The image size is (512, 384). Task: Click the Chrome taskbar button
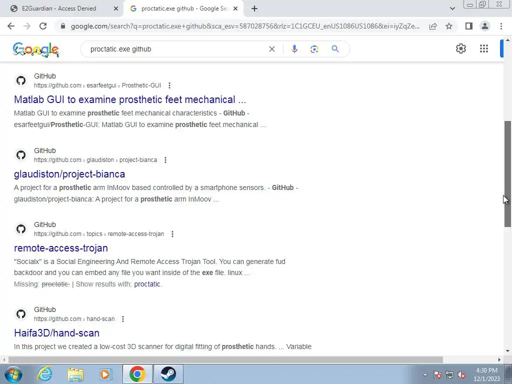click(137, 374)
